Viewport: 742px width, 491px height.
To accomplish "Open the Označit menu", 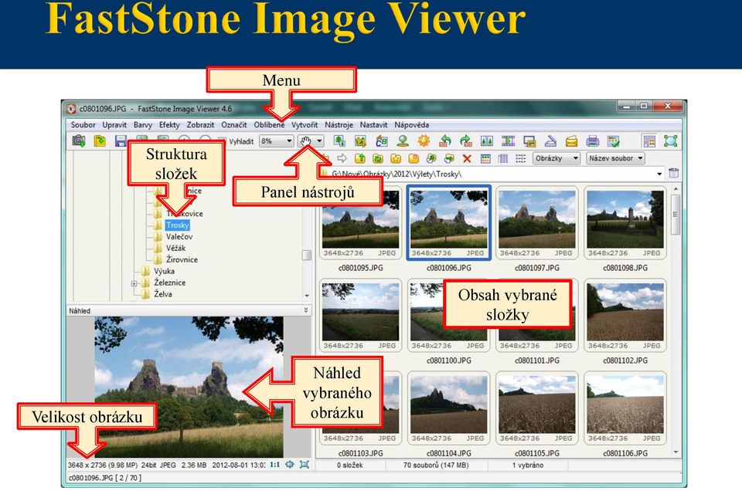I will click(233, 125).
